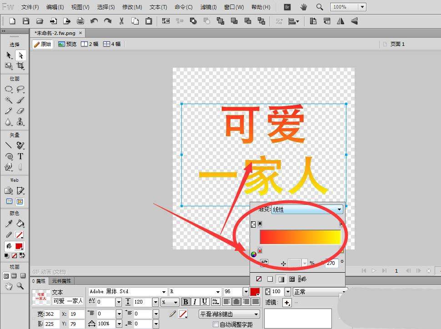The image size is (441, 329).
Task: Click the 4 幅 view button
Action: [112, 44]
